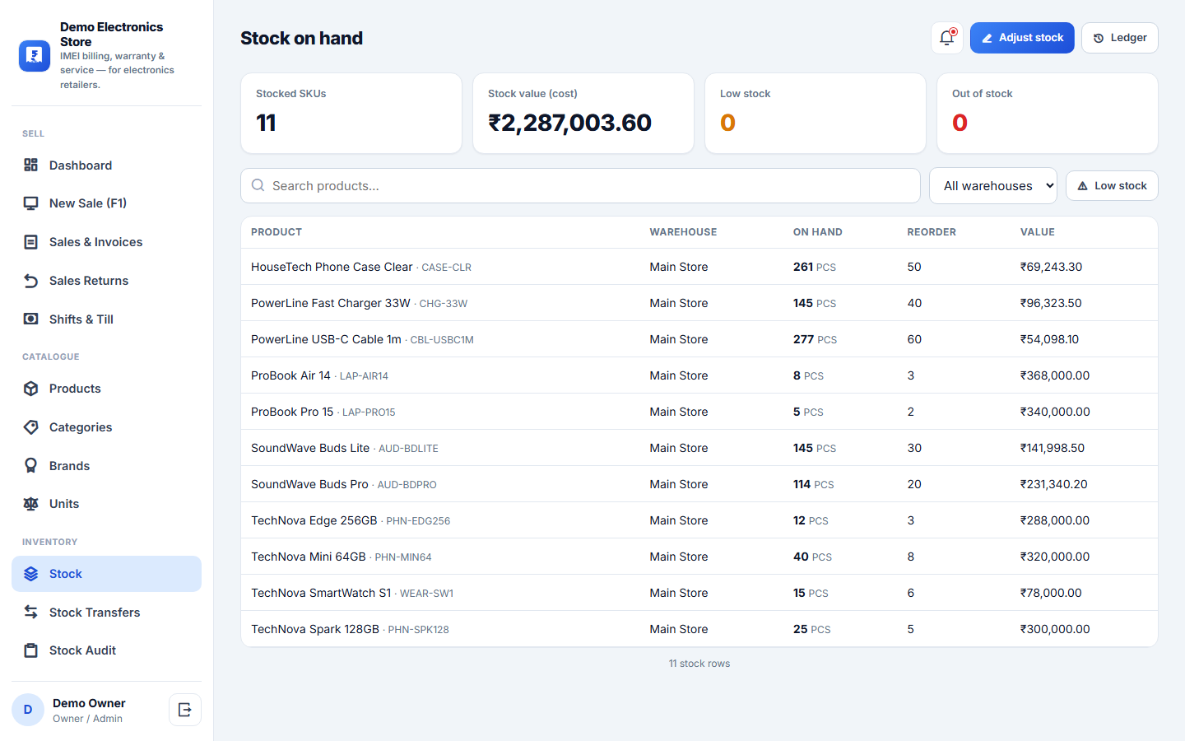Image resolution: width=1185 pixels, height=741 pixels.
Task: Open the Ledger button
Action: pyautogui.click(x=1120, y=38)
